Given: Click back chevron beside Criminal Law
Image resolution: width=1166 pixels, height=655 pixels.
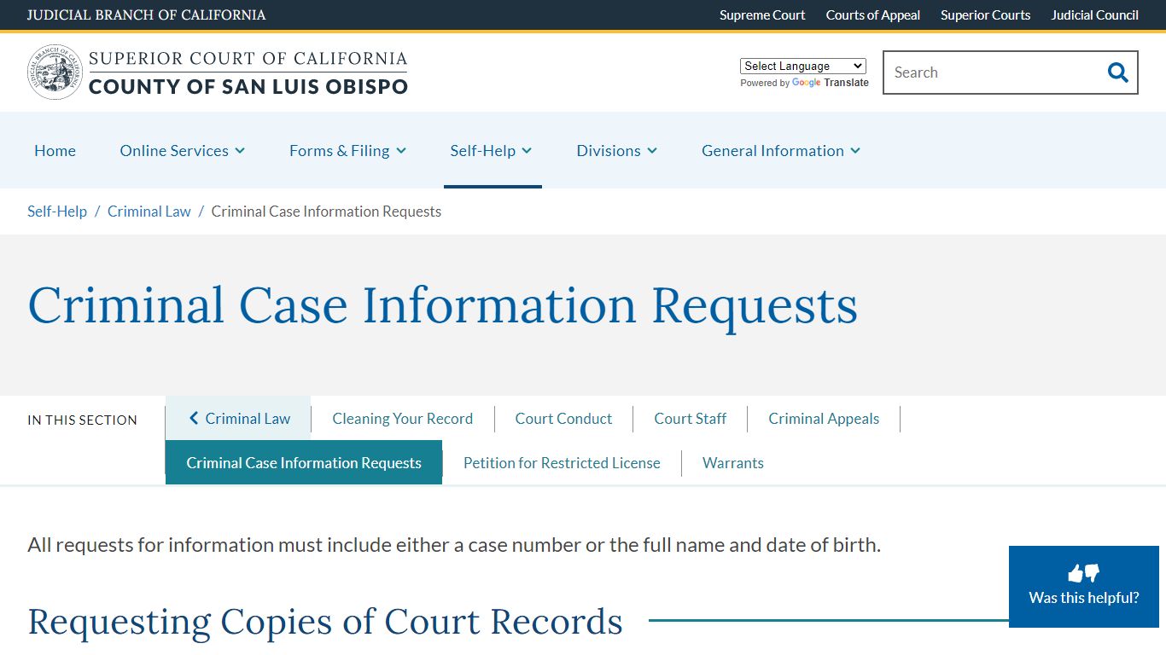Looking at the screenshot, I should (x=194, y=418).
